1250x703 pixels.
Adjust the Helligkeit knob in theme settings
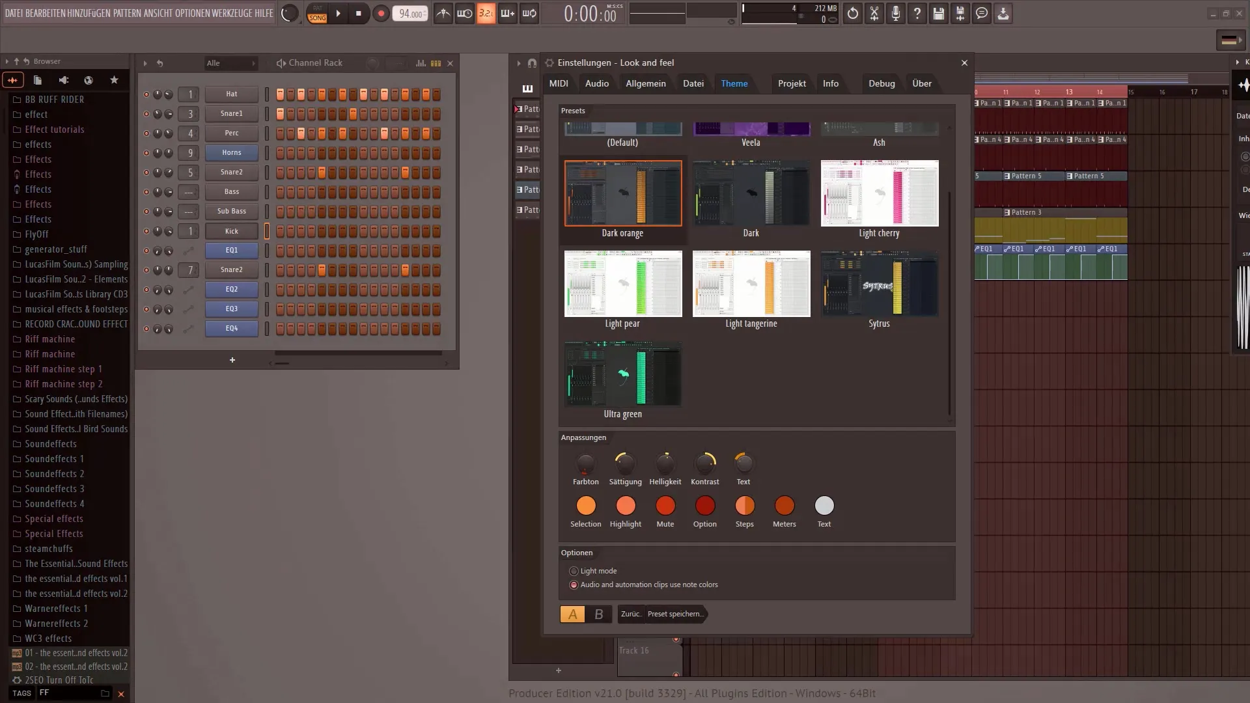(x=665, y=462)
